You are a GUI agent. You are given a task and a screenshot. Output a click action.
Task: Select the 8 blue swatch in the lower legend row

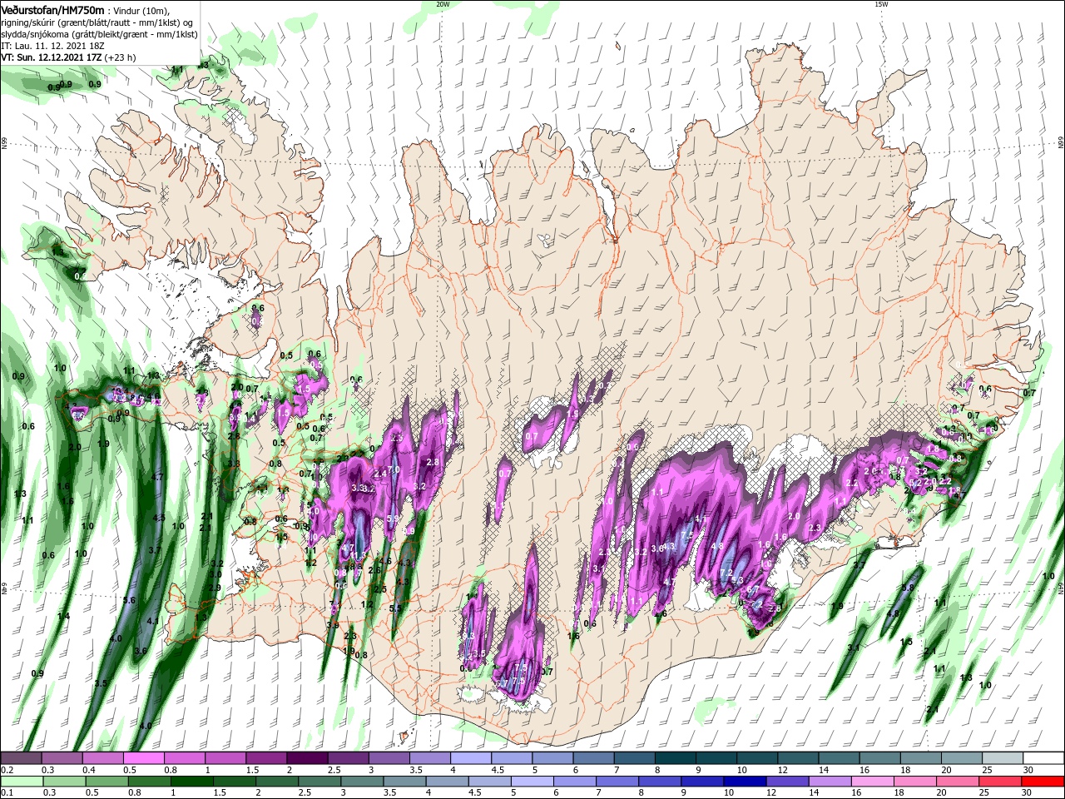click(x=659, y=782)
